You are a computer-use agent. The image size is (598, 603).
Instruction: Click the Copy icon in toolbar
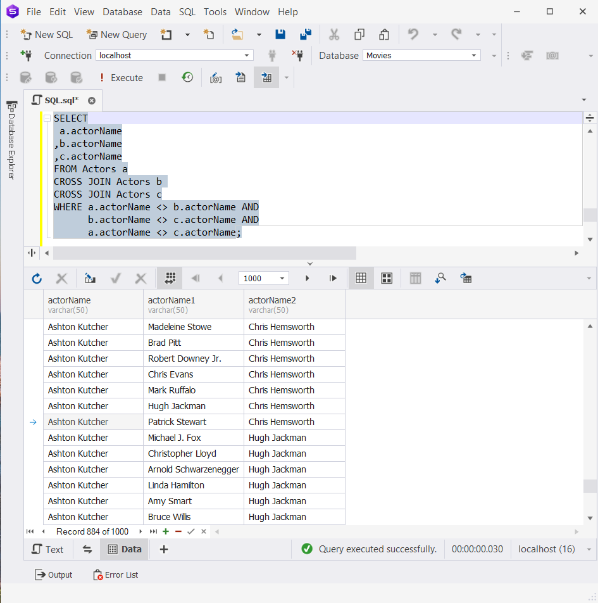[359, 35]
